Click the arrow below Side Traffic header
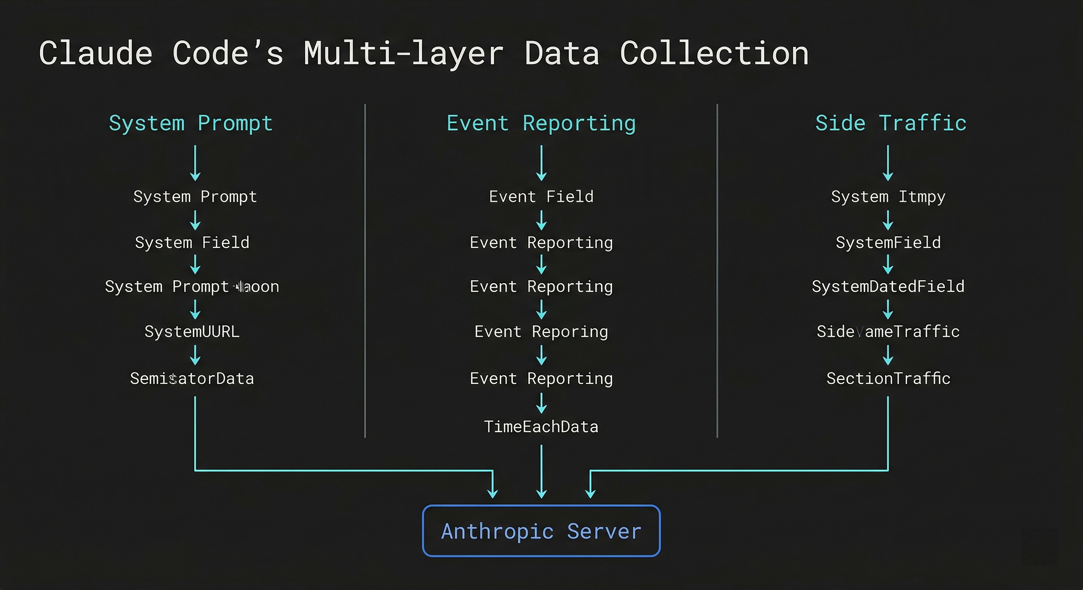1083x590 pixels. [888, 163]
